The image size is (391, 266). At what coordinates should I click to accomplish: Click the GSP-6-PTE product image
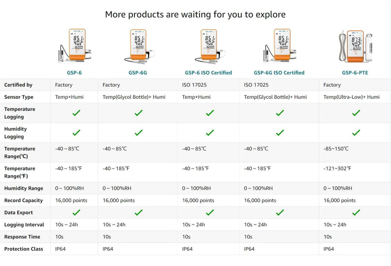[x=355, y=46]
